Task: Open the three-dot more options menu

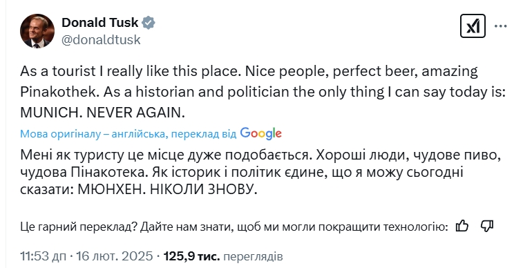Action: tap(501, 26)
